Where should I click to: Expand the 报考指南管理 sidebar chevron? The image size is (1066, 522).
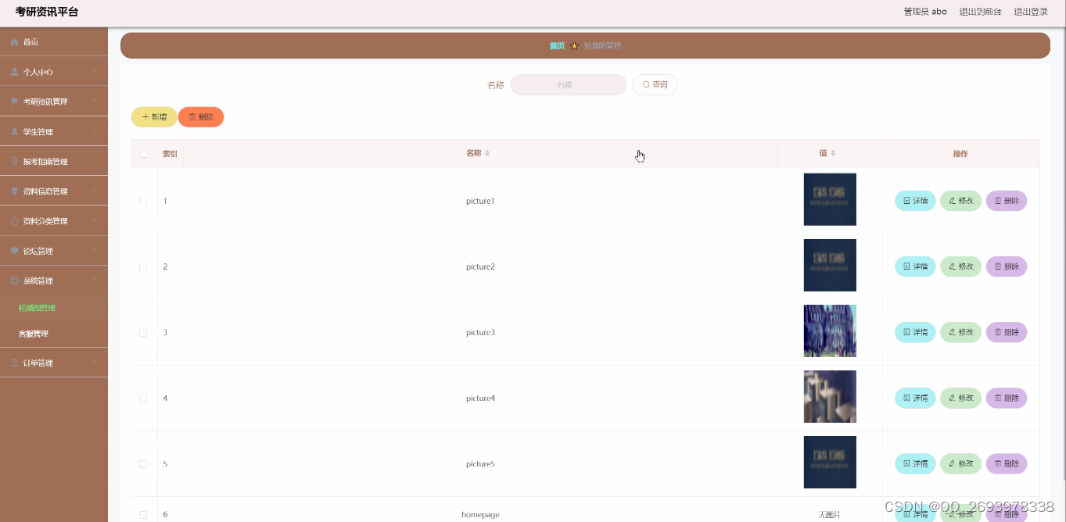coord(94,161)
